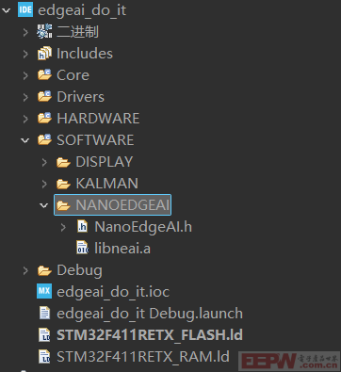
Task: Select the libneai.a library file
Action: pos(122,248)
